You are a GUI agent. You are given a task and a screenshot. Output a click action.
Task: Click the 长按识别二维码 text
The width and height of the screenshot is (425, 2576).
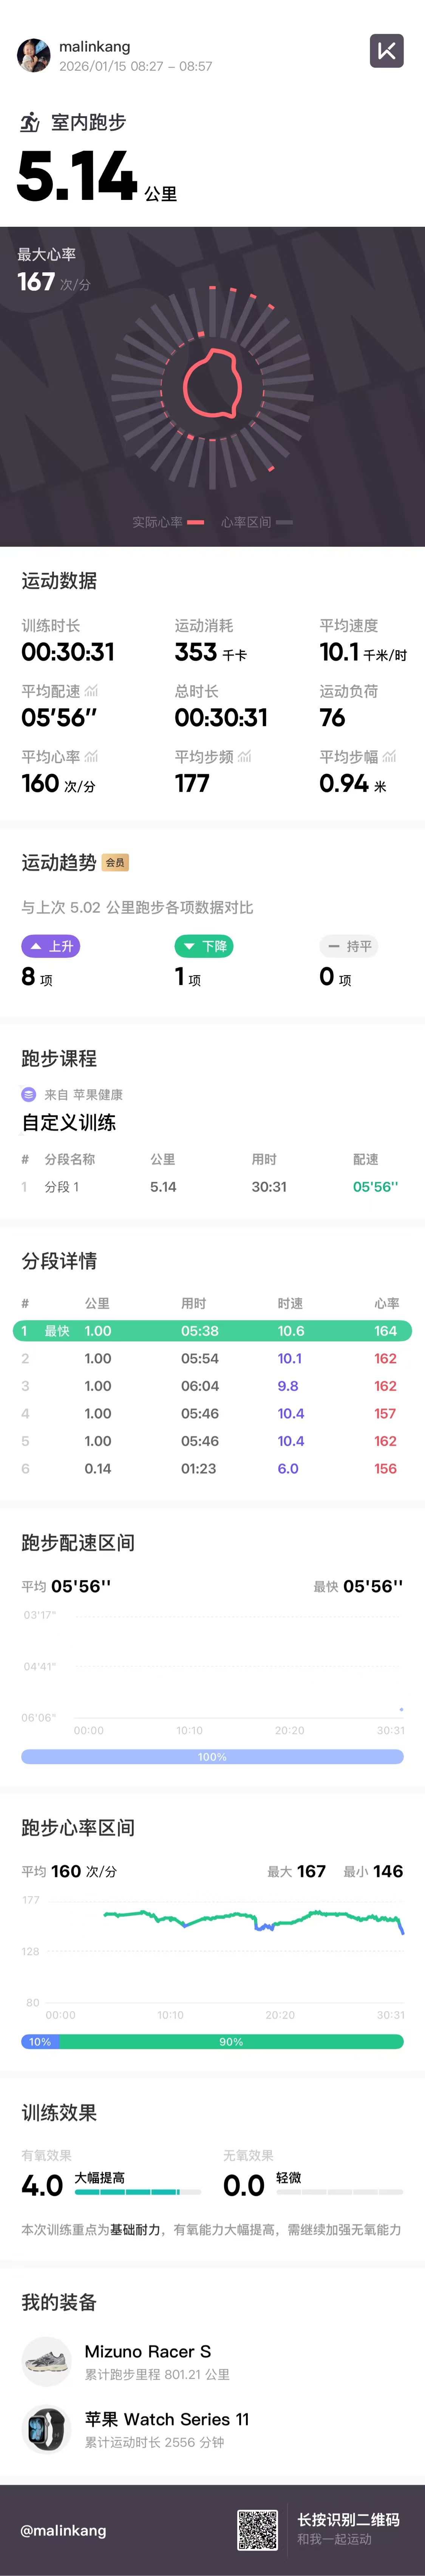[348, 2520]
